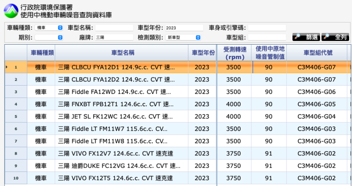The image size is (352, 186).
Task: Select row number 6 header cell
Action: point(16,129)
